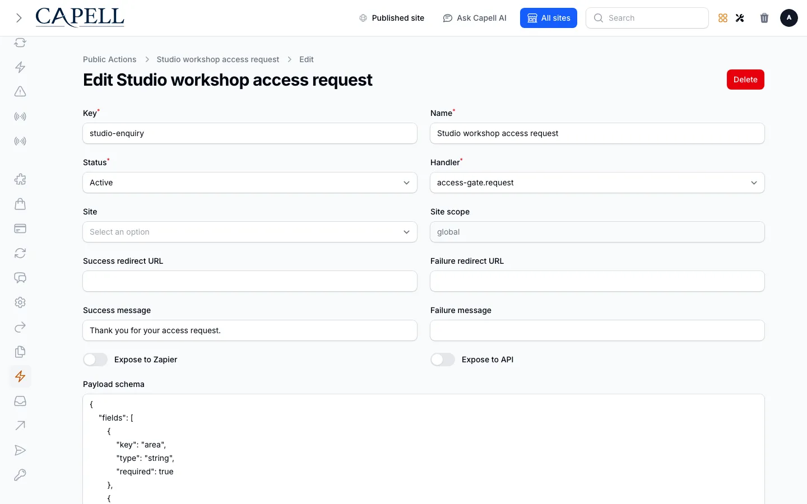Click the Edit breadcrumb item

(x=307, y=59)
